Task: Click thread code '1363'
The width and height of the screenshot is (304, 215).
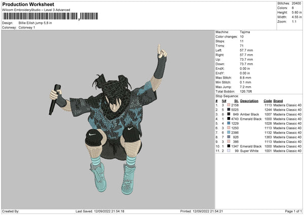Action: 268,137
